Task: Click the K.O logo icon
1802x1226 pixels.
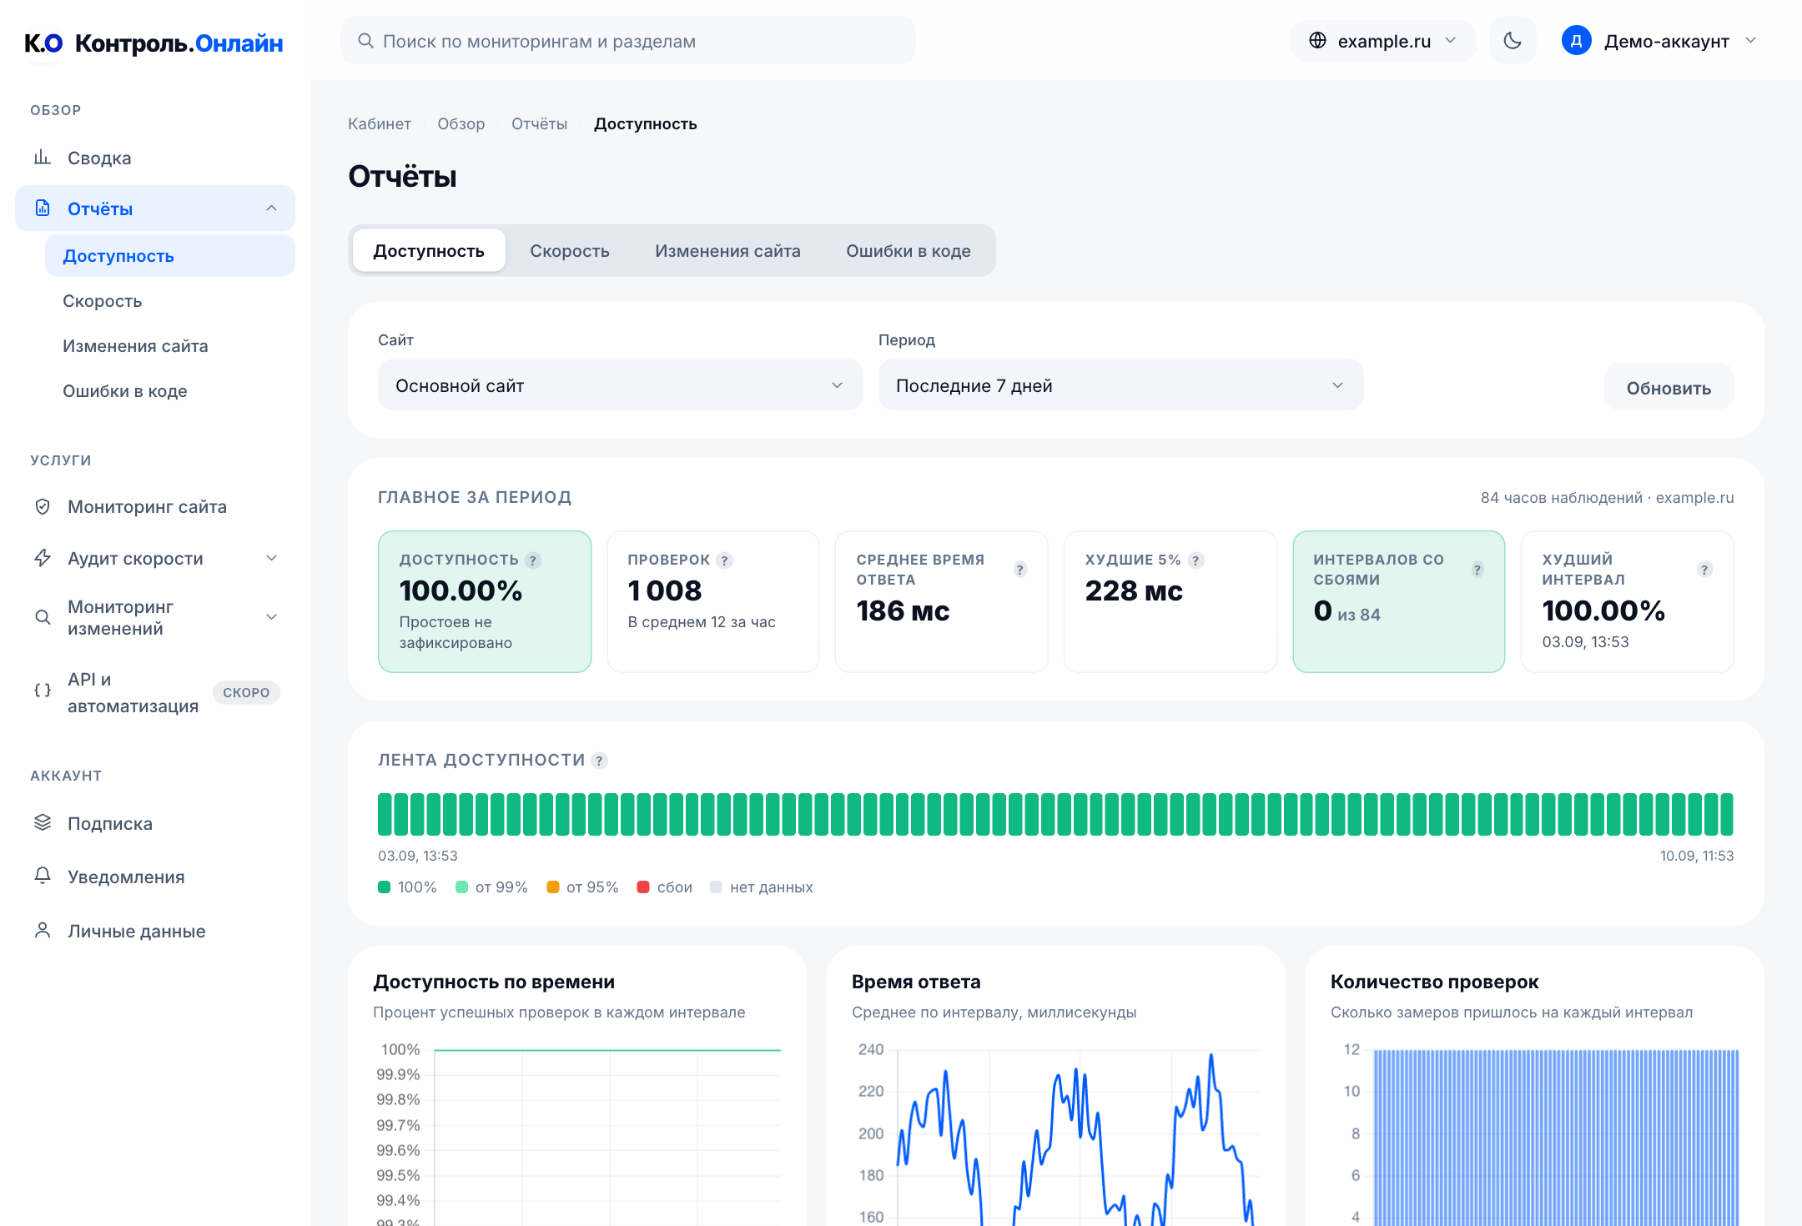Action: tap(43, 43)
